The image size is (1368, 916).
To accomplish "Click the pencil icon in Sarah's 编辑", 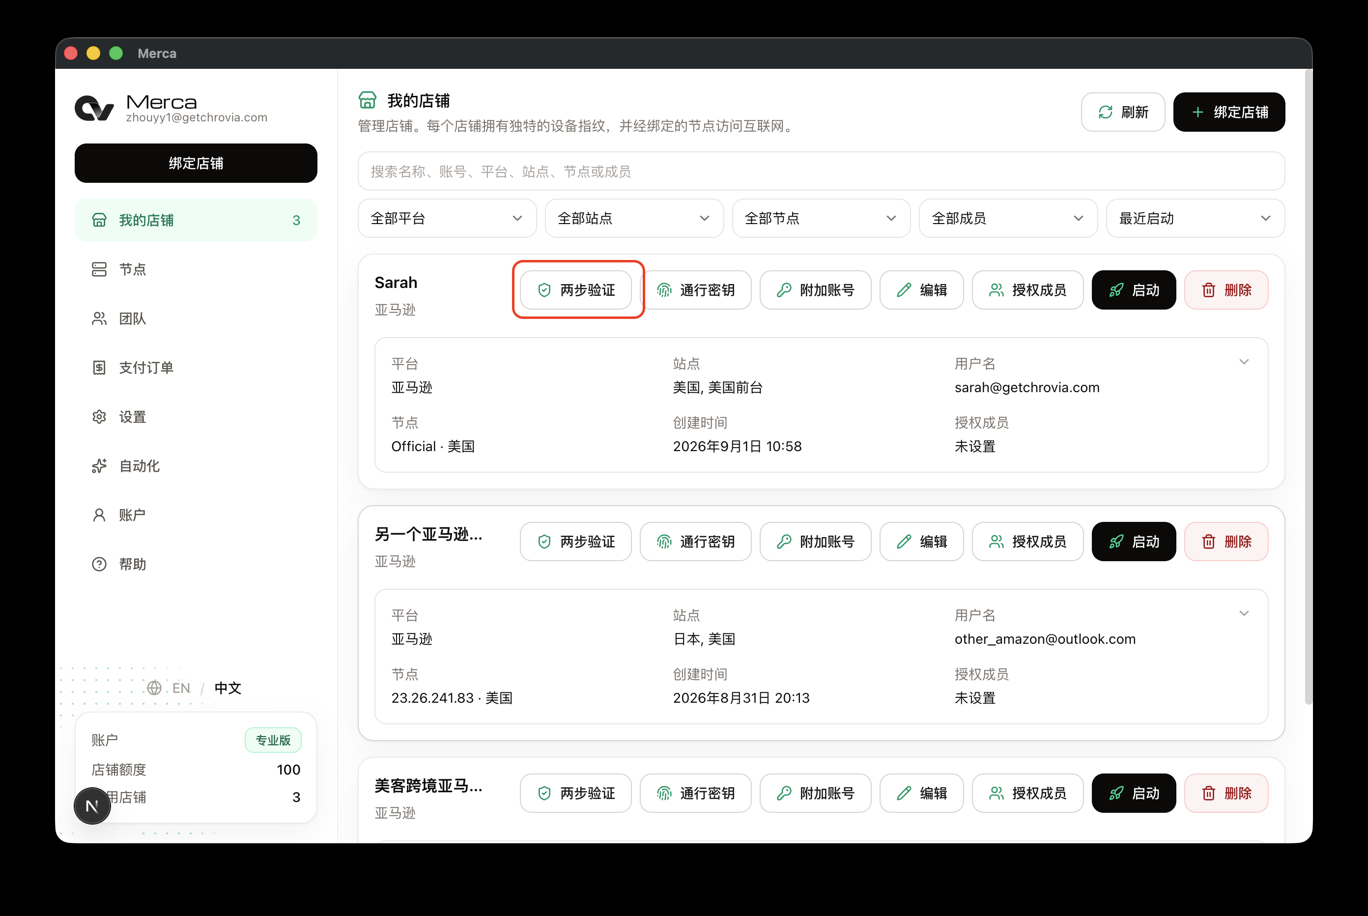I will tap(904, 290).
